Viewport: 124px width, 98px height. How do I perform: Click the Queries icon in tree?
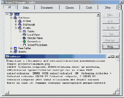(x=15, y=52)
